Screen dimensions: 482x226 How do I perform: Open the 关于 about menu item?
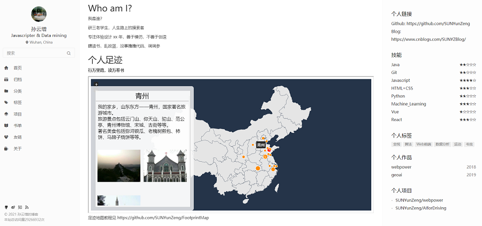coord(18,148)
